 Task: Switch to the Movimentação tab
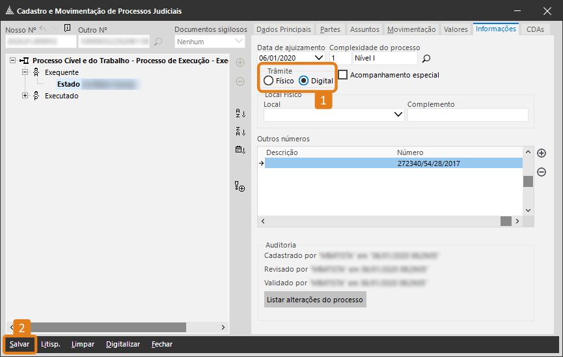coord(411,29)
